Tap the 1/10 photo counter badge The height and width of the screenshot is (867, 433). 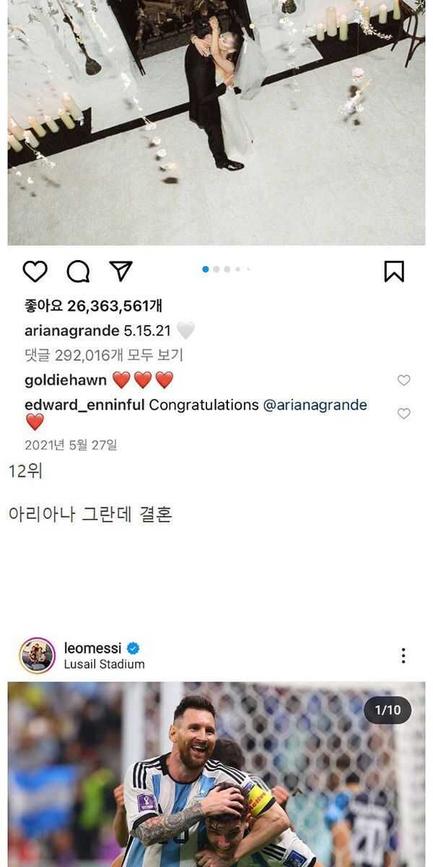[x=388, y=710]
